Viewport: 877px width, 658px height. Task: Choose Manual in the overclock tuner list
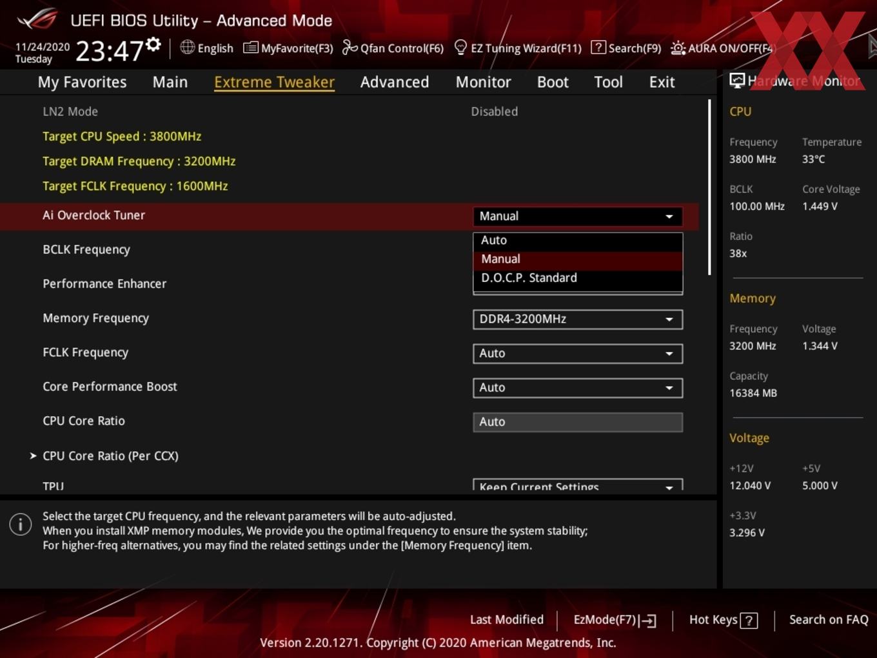click(x=578, y=259)
